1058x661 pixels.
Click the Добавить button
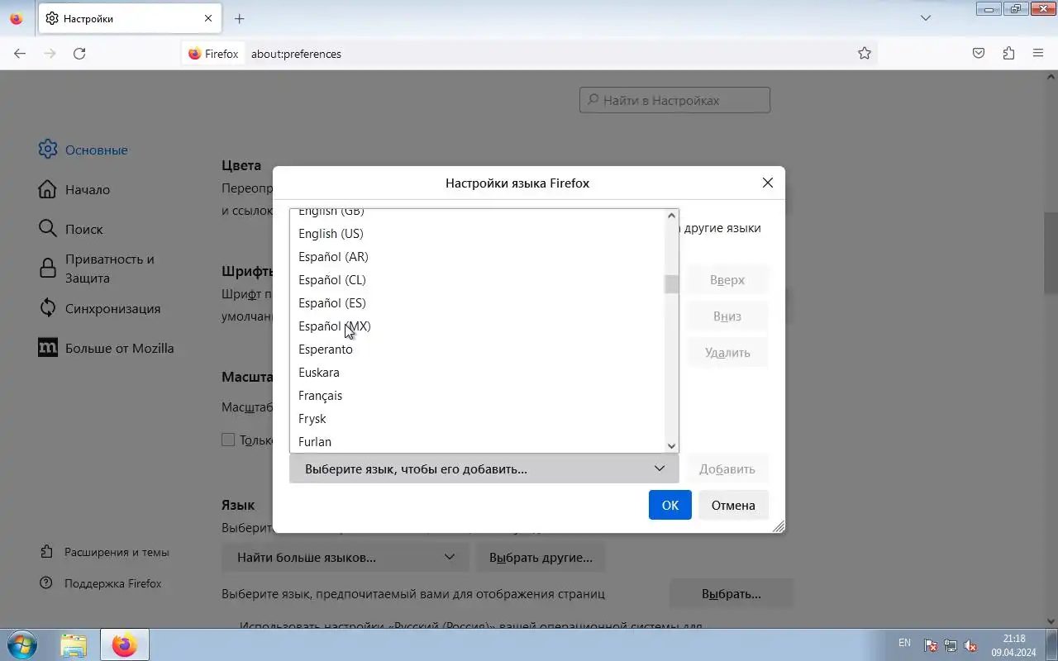(x=727, y=468)
